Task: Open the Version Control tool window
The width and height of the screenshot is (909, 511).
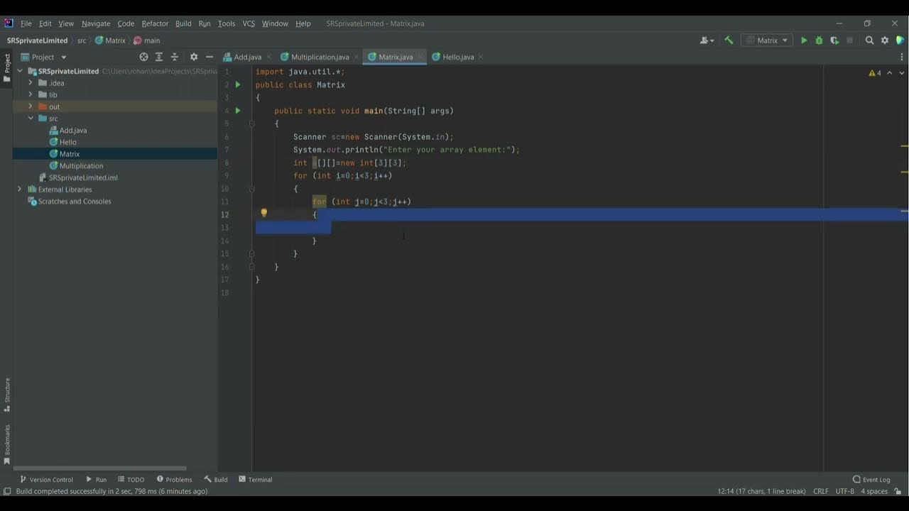Action: (46, 480)
